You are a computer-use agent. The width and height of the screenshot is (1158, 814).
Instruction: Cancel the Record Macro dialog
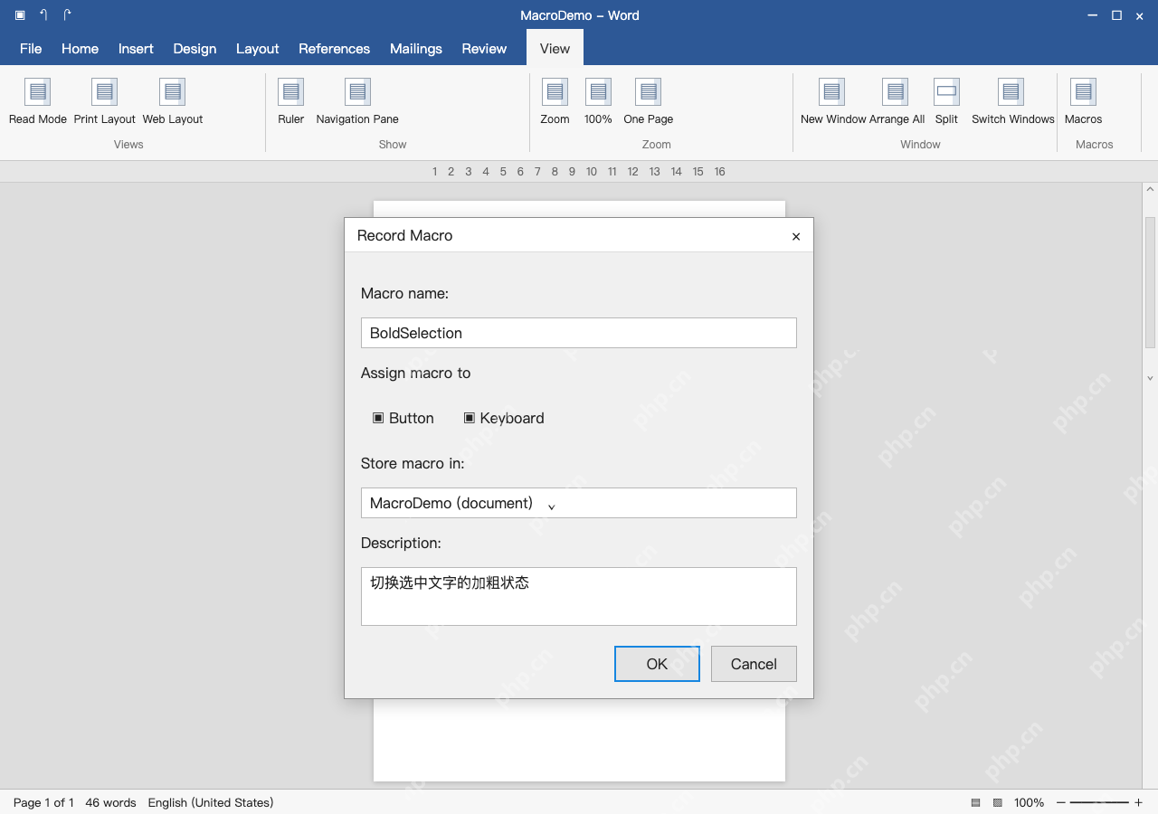pos(754,664)
